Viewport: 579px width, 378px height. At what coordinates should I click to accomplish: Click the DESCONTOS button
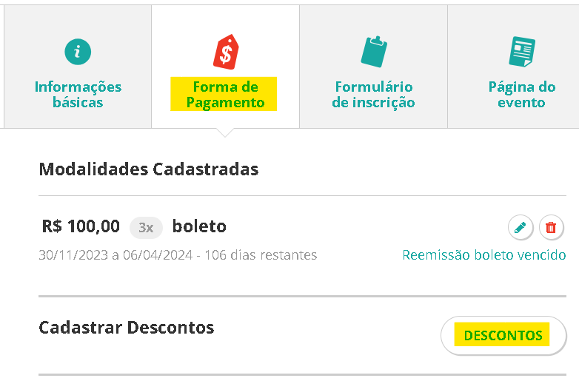point(503,336)
